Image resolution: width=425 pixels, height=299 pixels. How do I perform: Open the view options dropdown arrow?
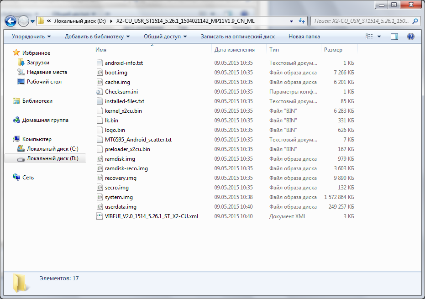(x=379, y=37)
